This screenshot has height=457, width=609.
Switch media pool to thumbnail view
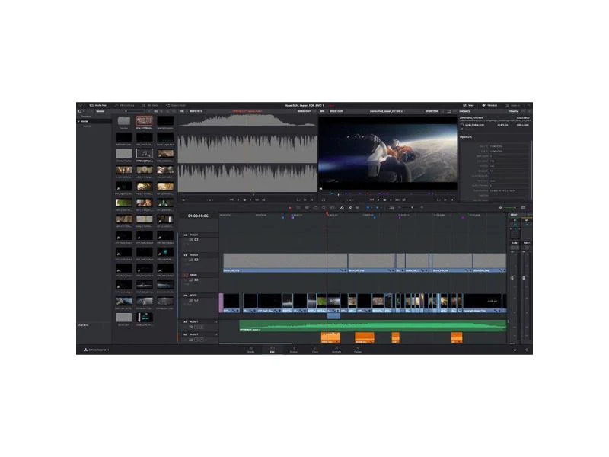(x=156, y=111)
